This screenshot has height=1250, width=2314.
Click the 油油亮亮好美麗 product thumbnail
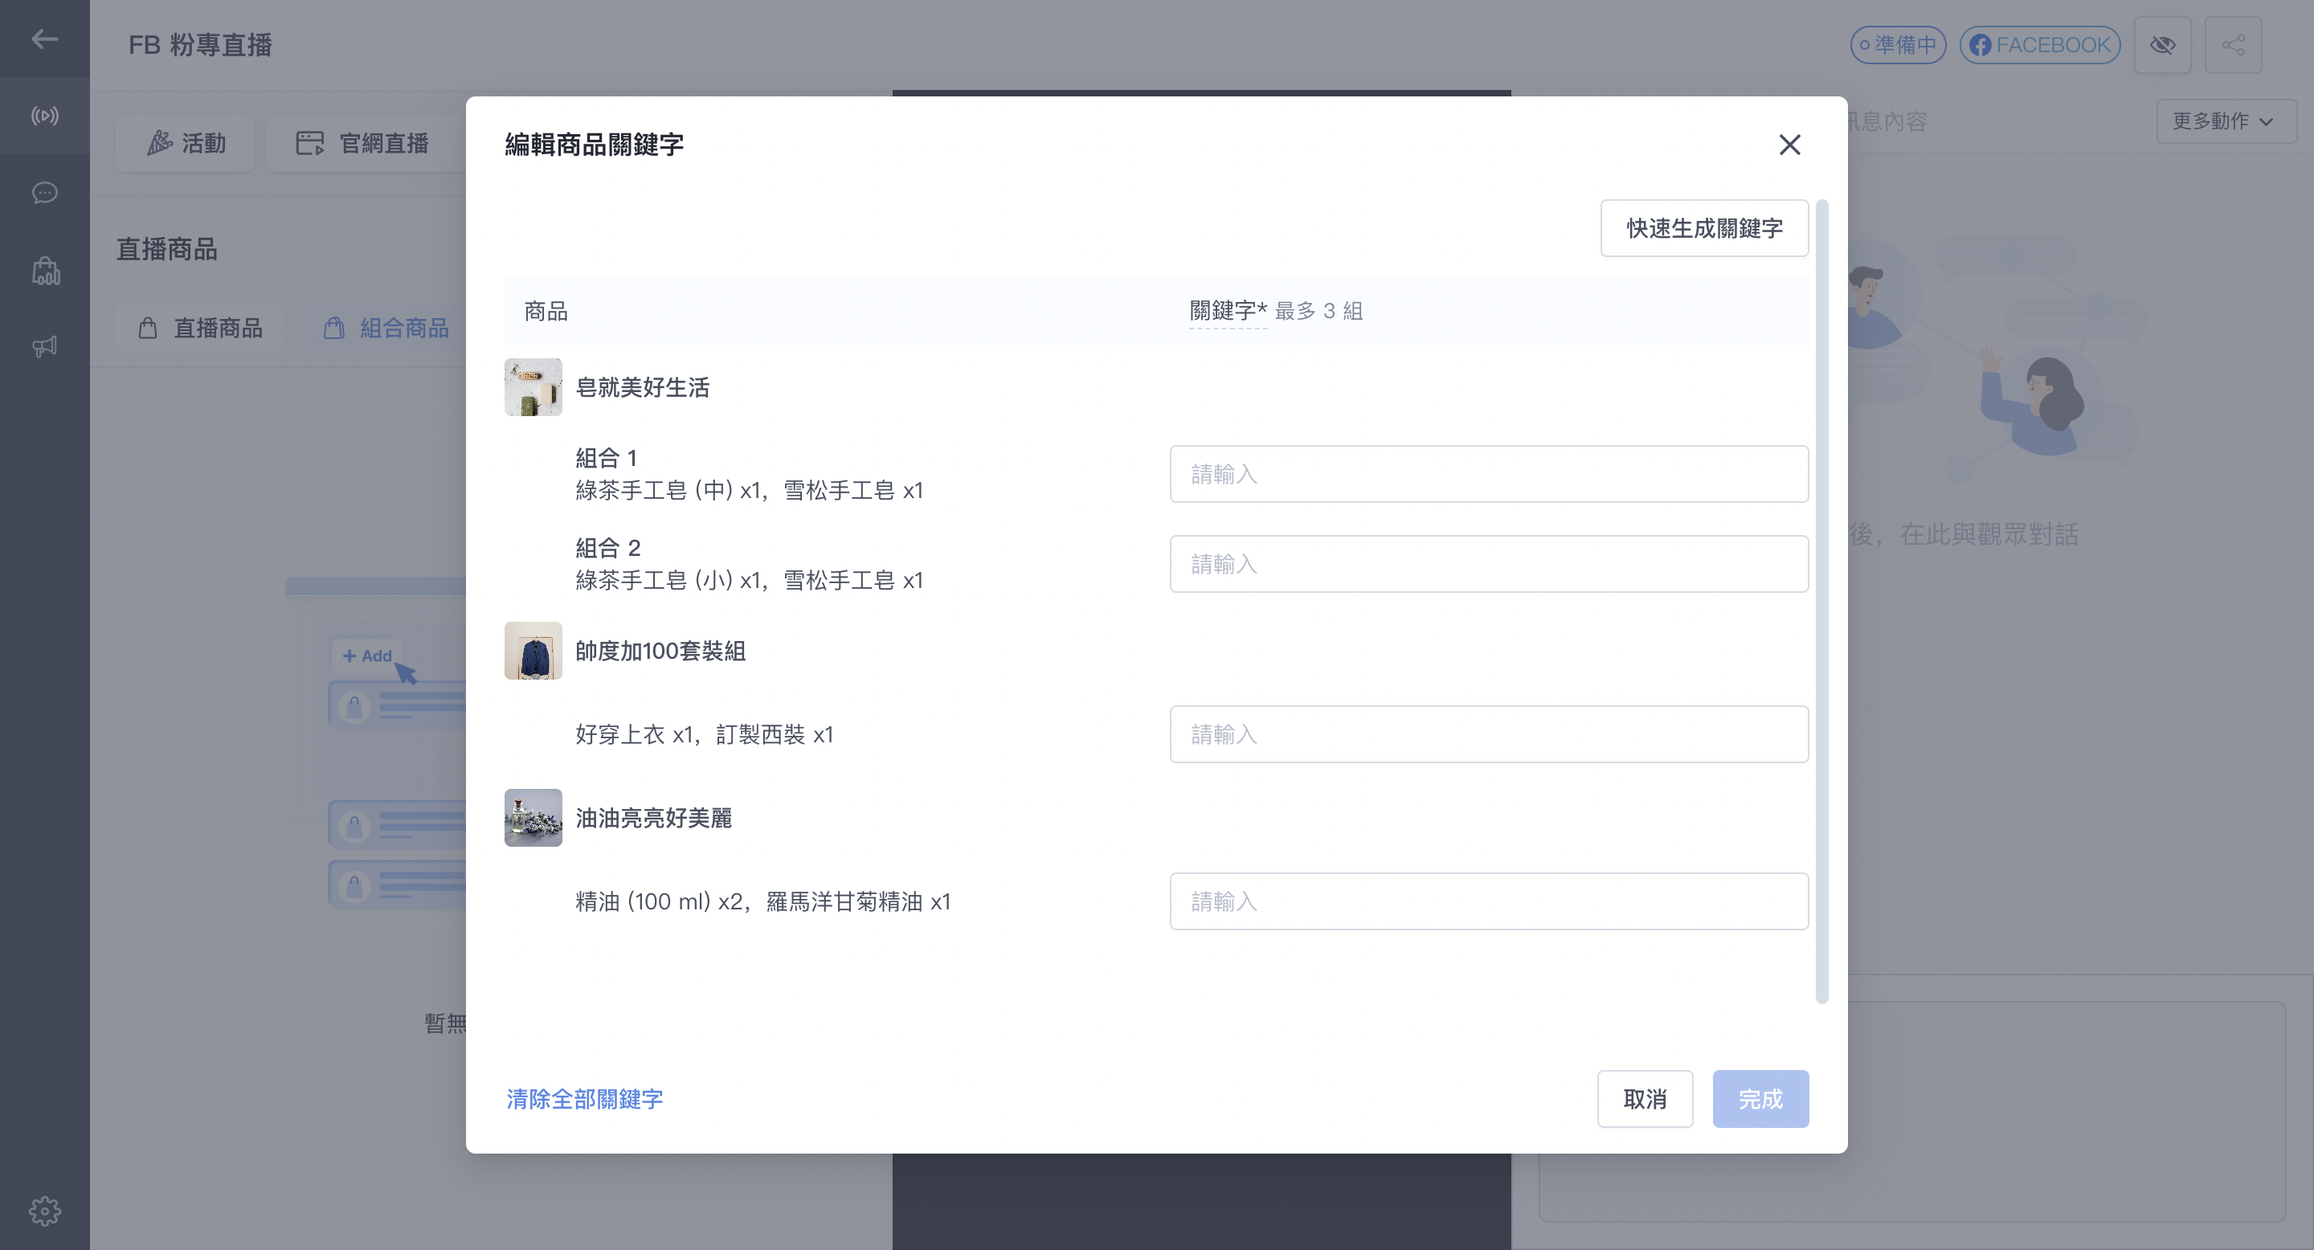point(533,818)
